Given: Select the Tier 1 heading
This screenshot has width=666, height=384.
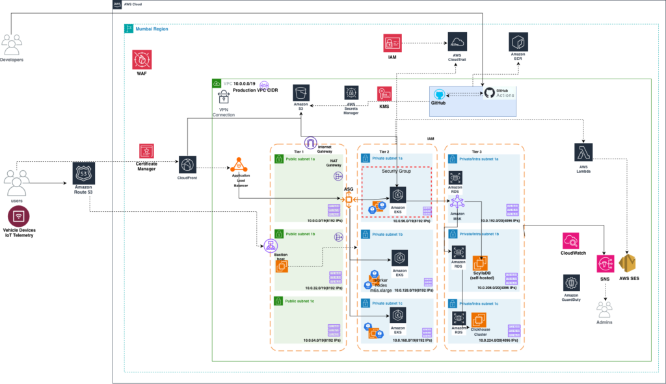Looking at the screenshot, I should coord(299,151).
